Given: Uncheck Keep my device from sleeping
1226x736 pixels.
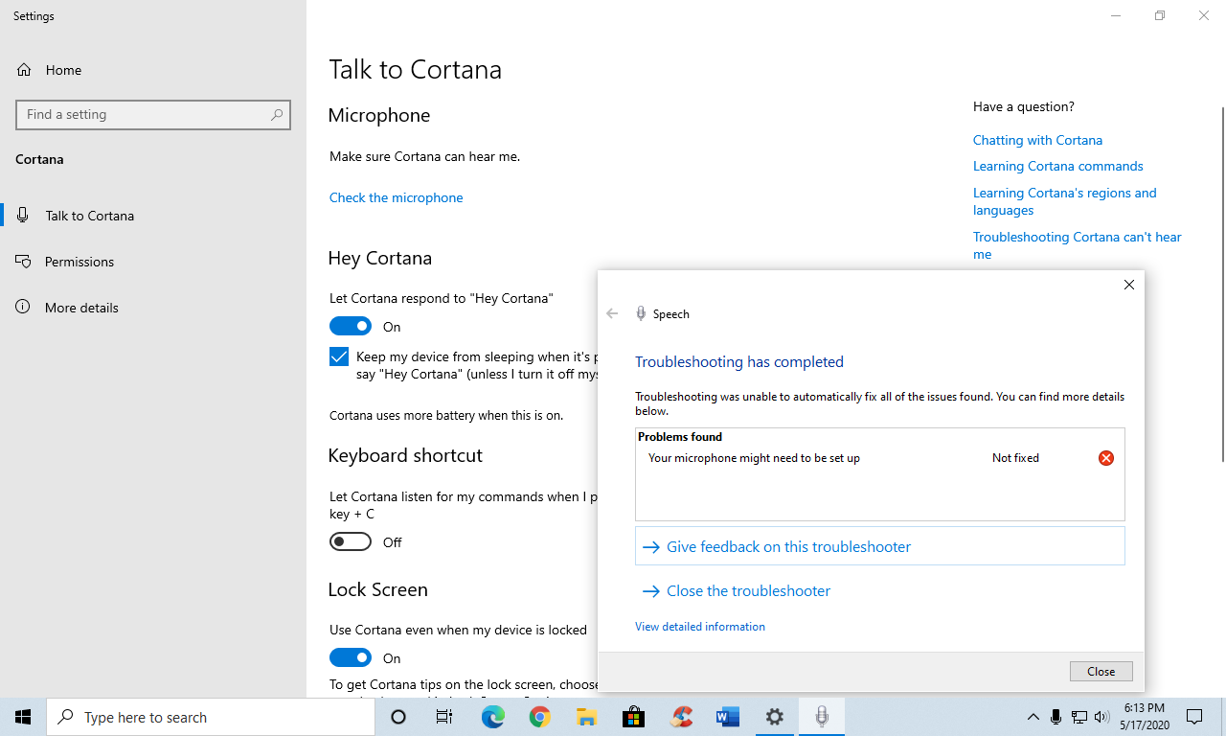Looking at the screenshot, I should point(339,356).
